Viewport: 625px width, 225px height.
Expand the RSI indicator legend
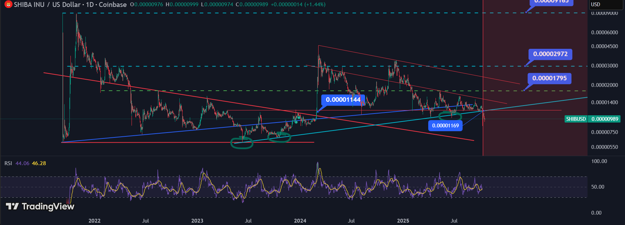[8, 163]
